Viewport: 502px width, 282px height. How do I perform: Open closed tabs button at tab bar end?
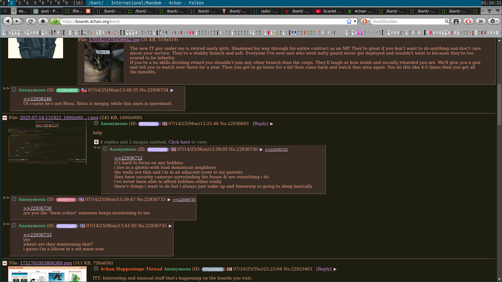coord(498,11)
